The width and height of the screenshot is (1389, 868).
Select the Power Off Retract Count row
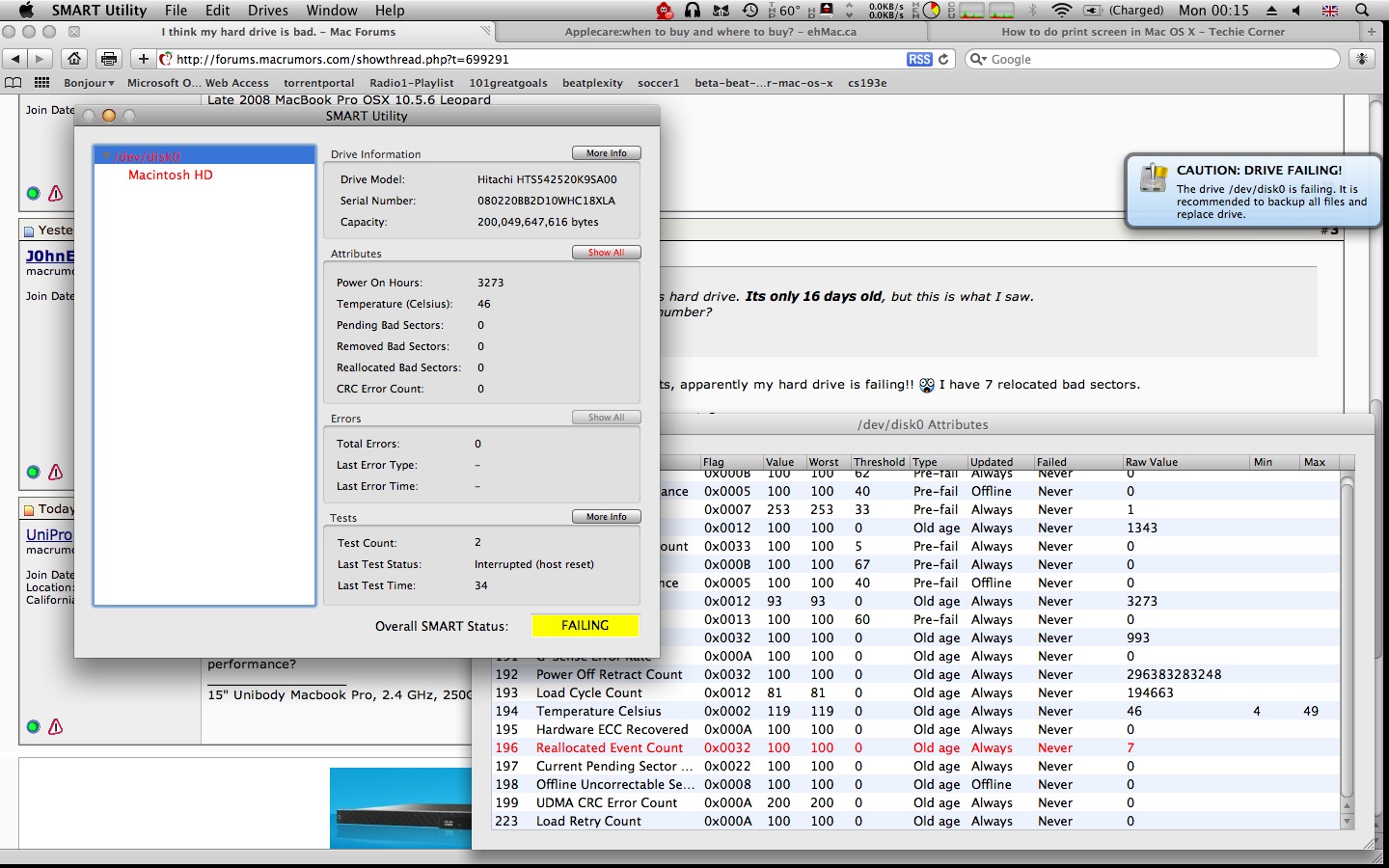pos(915,674)
